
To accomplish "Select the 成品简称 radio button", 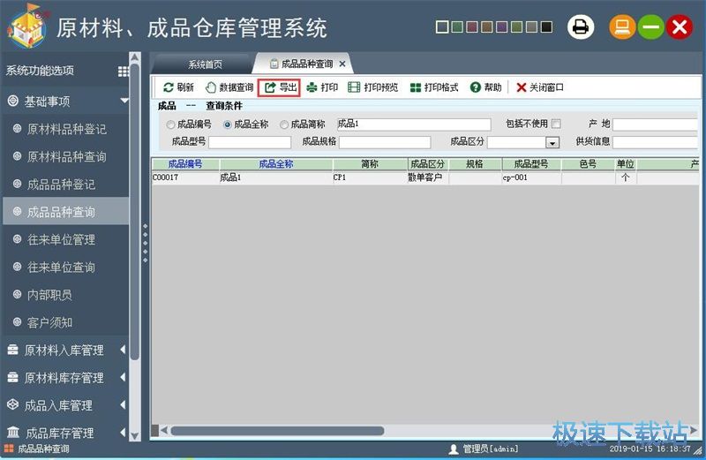I will 284,124.
